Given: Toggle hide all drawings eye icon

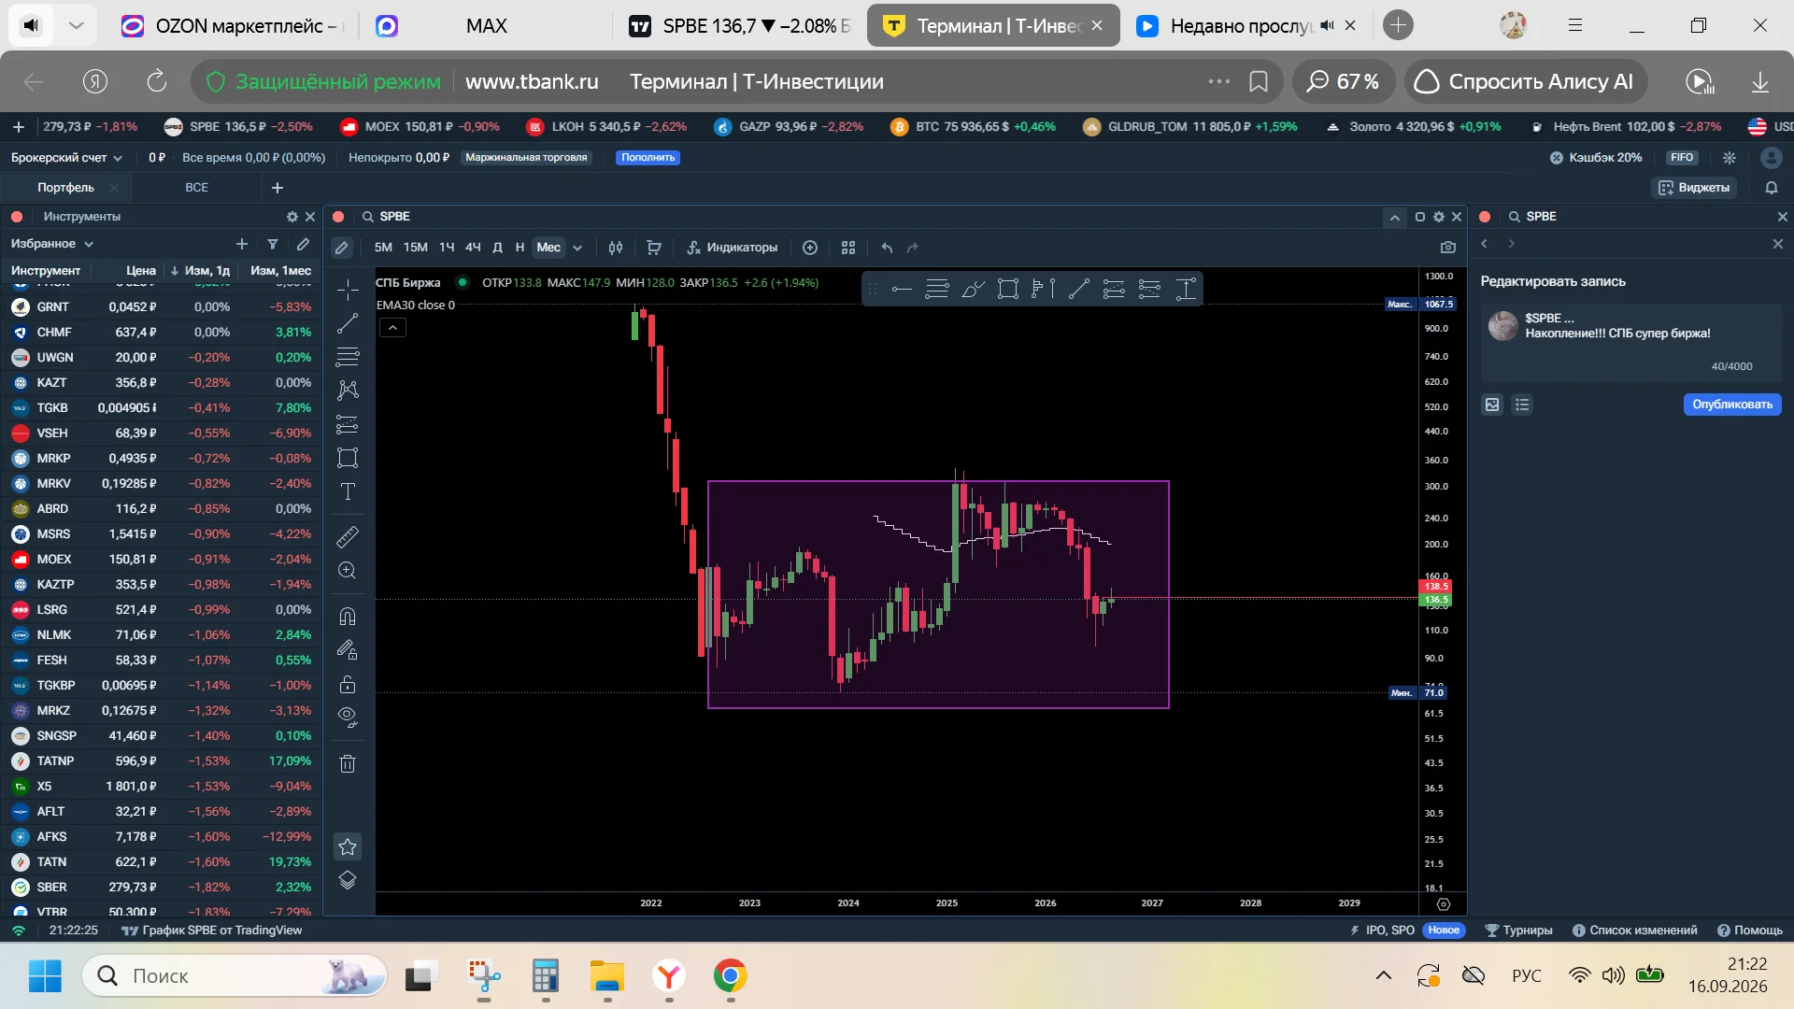Looking at the screenshot, I should tap(348, 718).
